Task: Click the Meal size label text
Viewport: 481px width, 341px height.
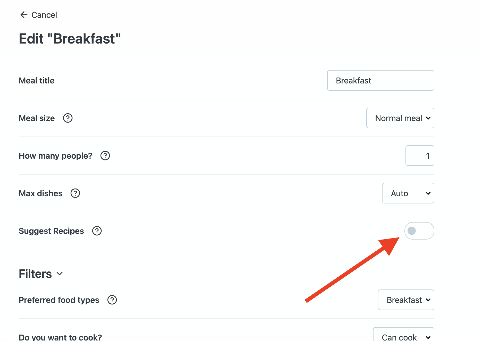Action: tap(37, 118)
